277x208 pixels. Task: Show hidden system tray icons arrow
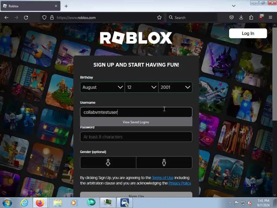tap(230, 203)
